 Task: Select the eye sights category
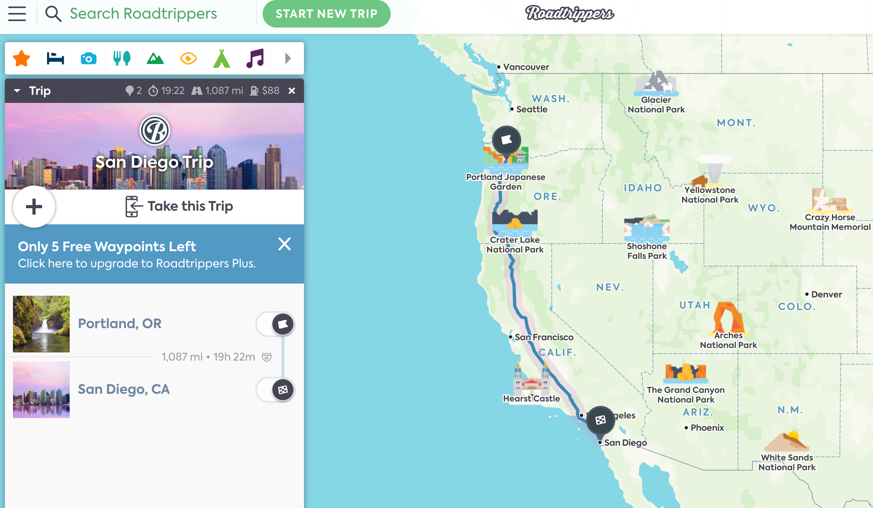point(188,59)
